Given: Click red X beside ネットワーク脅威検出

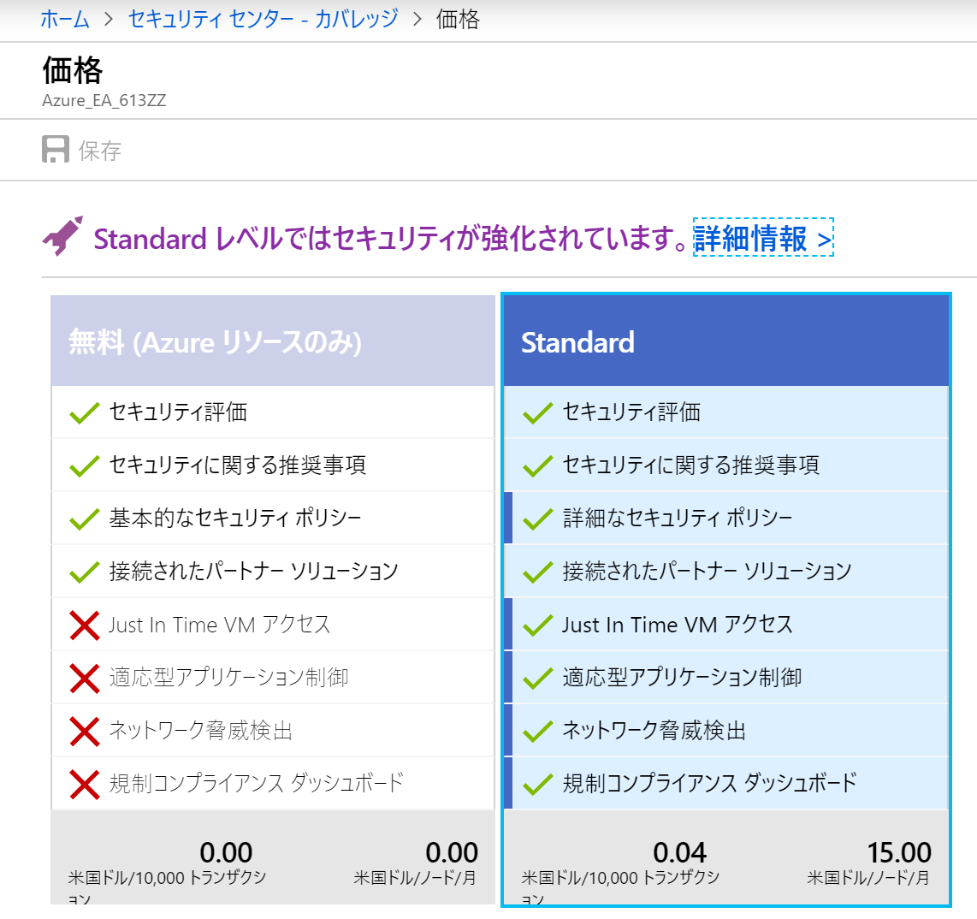Looking at the screenshot, I should click(x=85, y=731).
